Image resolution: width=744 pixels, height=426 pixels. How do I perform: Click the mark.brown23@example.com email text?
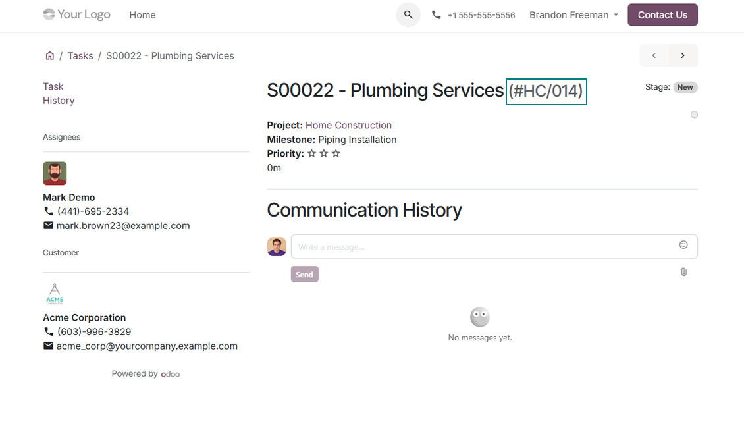123,225
